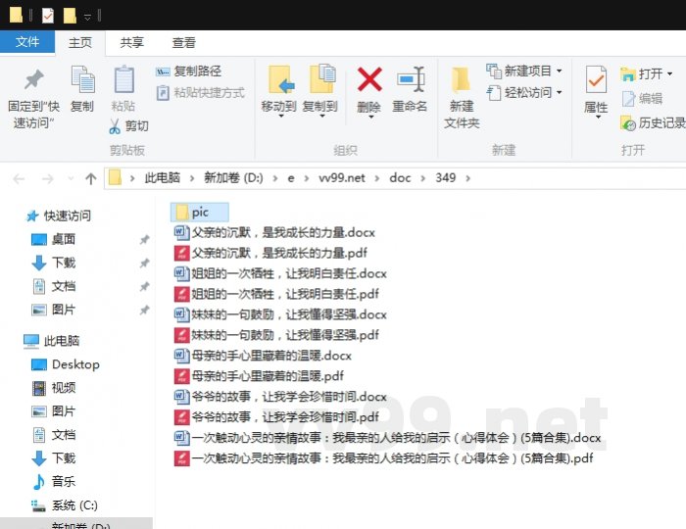
Task: Select 妹妹的一句鼓励，让我懂得坚强.docx
Action: tap(280, 314)
